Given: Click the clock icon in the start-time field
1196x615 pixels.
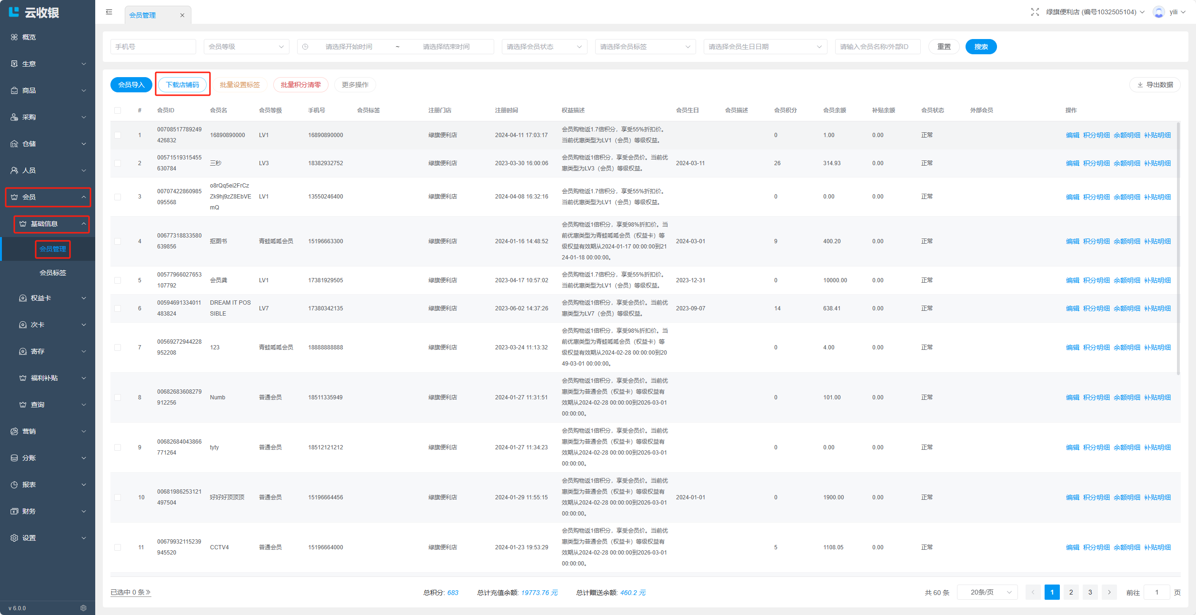Looking at the screenshot, I should click(x=305, y=47).
